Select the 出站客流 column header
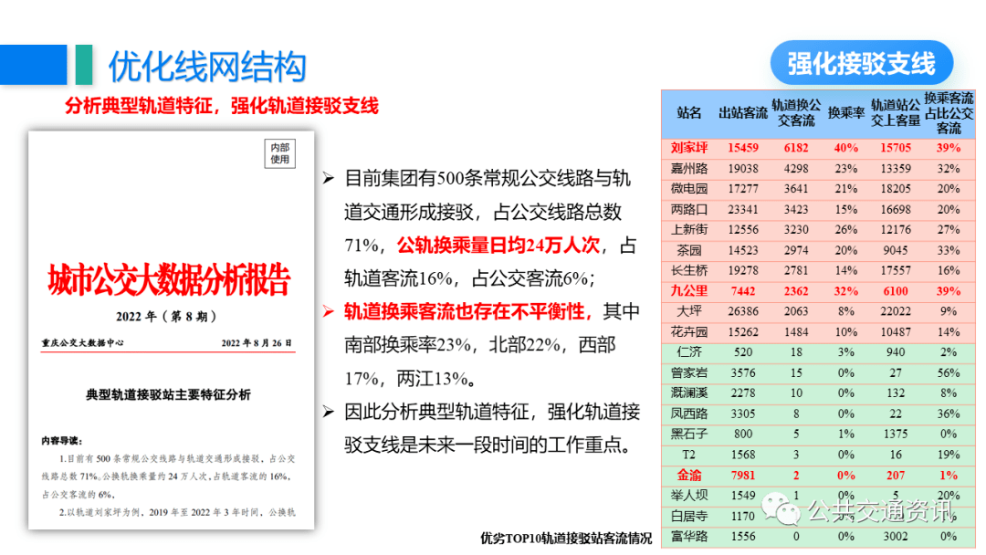Viewport: 986px width, 555px height. (742, 114)
